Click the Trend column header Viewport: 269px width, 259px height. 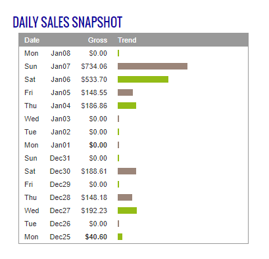[127, 40]
